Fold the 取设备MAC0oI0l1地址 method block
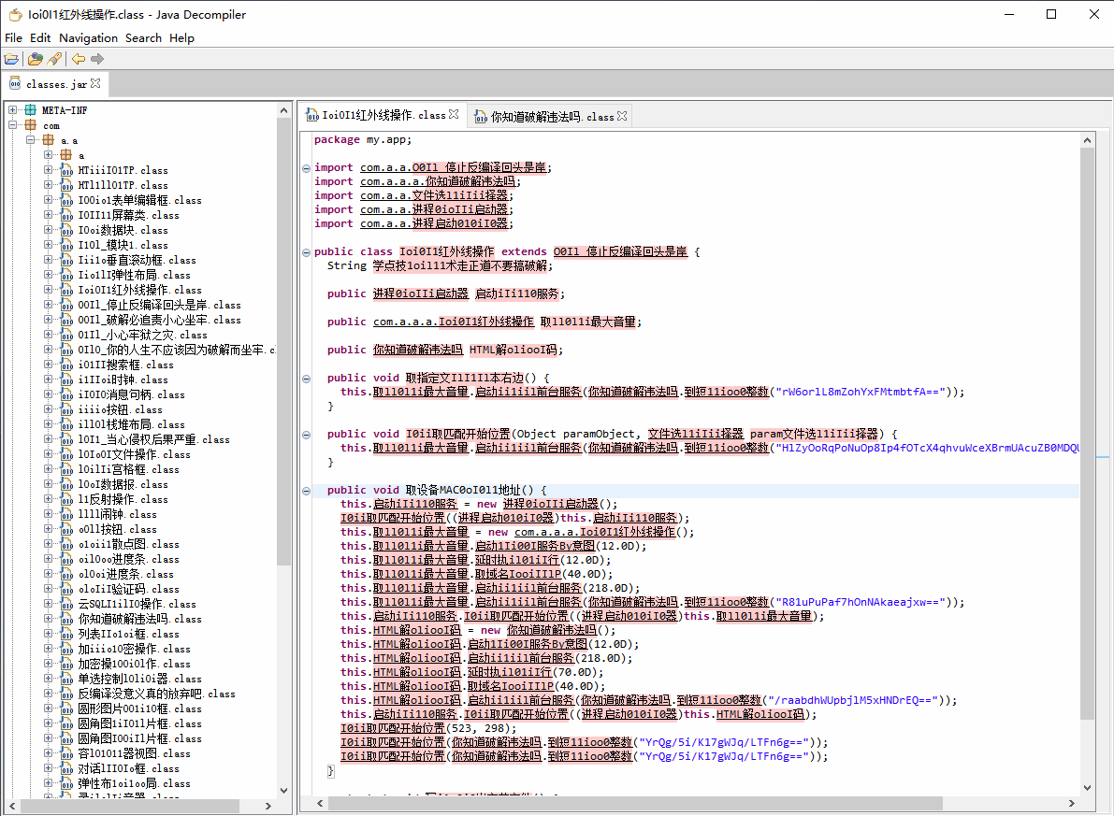The width and height of the screenshot is (1114, 816). pyautogui.click(x=306, y=491)
